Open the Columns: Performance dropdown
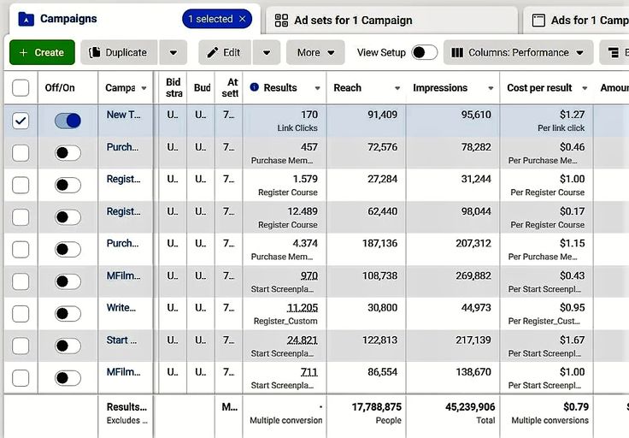 518,52
